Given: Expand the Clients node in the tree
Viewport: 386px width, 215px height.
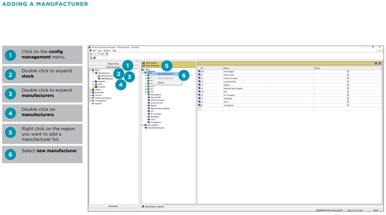Looking at the screenshot, I should (x=90, y=90).
